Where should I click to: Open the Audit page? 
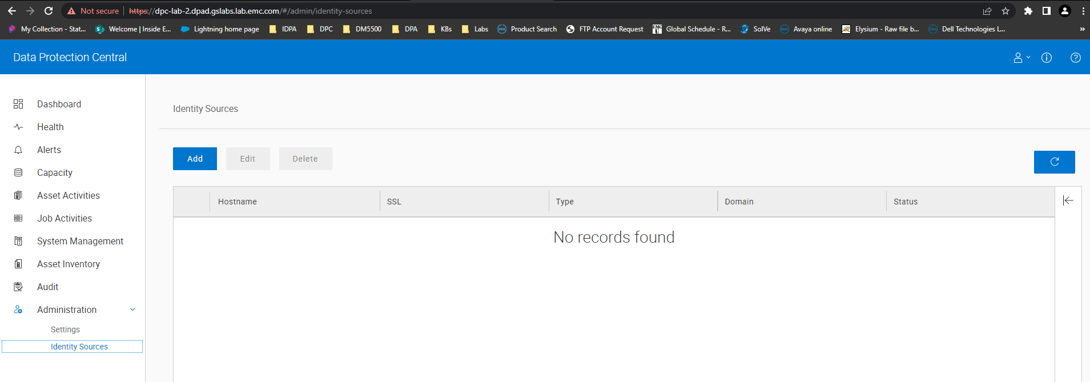(48, 287)
